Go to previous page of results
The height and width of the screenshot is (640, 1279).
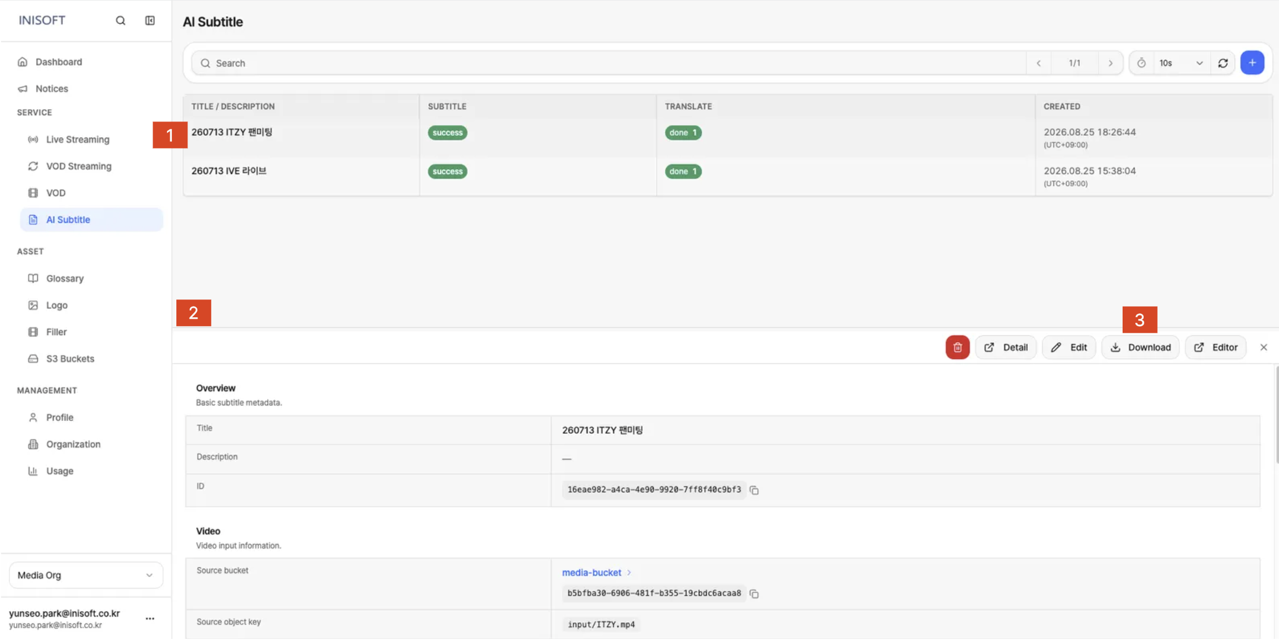click(x=1039, y=63)
